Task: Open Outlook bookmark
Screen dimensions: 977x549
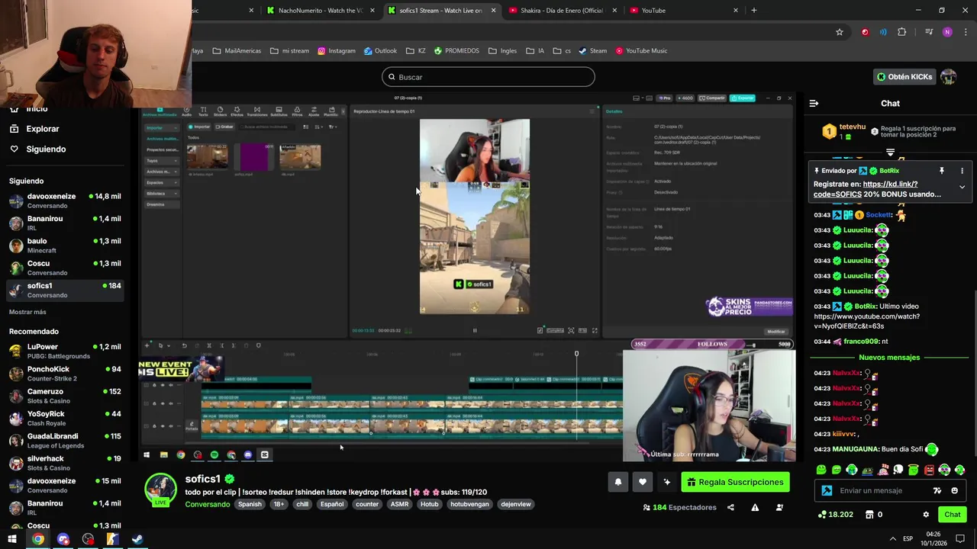Action: 380,51
